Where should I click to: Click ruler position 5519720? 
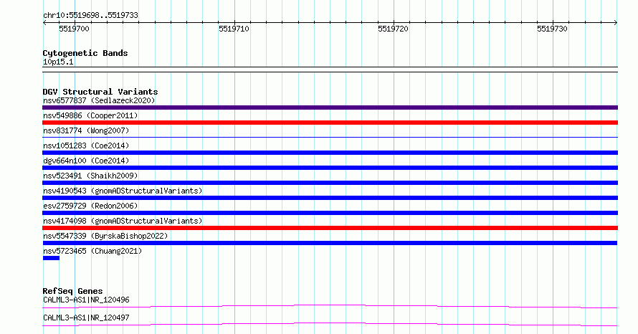click(x=393, y=29)
